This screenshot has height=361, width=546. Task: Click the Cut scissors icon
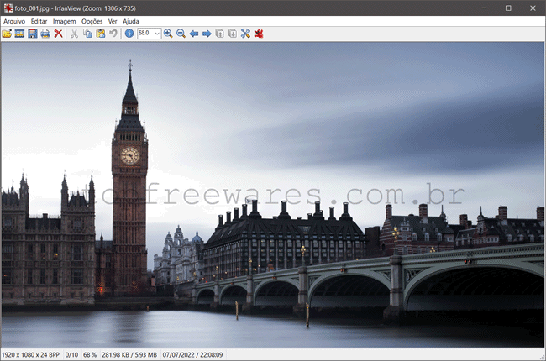(x=74, y=34)
